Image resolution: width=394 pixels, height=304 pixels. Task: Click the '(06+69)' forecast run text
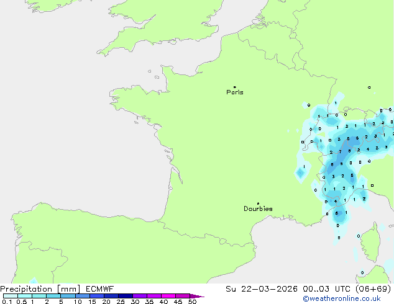tap(373, 289)
